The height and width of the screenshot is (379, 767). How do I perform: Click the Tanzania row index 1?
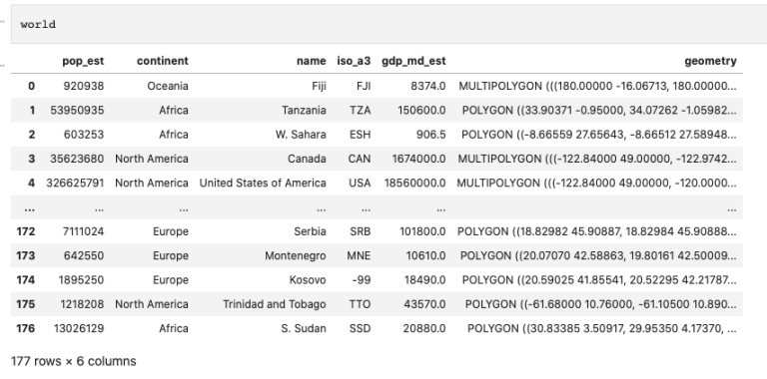32,111
